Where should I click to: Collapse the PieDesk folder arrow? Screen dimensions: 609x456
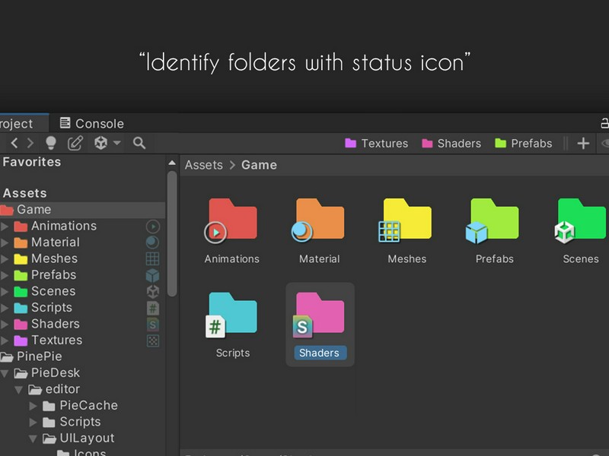[x=5, y=373]
